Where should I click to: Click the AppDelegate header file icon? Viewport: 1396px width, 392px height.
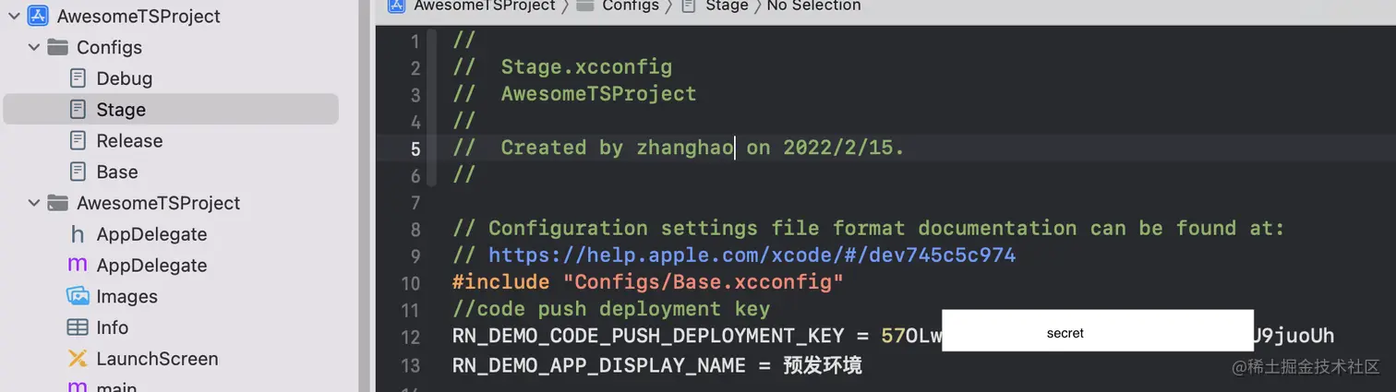point(78,234)
